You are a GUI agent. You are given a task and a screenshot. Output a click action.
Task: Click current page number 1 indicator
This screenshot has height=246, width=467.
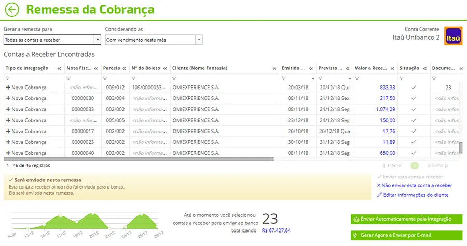pyautogui.click(x=414, y=166)
